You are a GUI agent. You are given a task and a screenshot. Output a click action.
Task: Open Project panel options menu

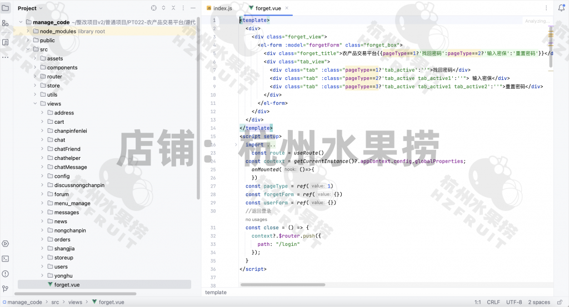[x=183, y=8]
